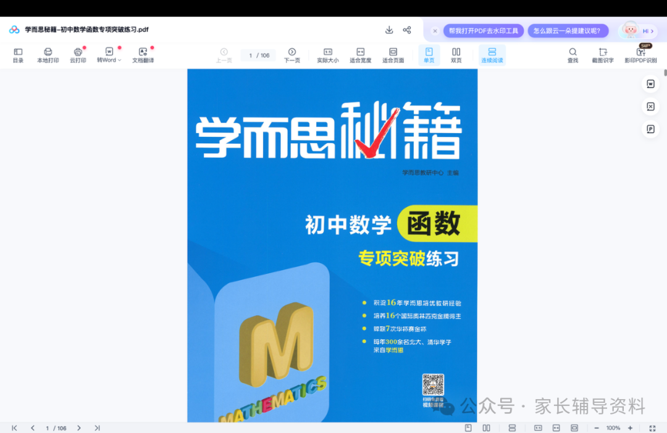The width and height of the screenshot is (667, 433).
Task: Select double page icon in bottom bar
Action: 486,428
